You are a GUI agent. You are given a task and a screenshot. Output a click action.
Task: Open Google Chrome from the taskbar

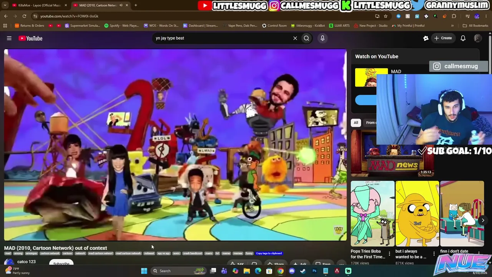pyautogui.click(x=281, y=271)
